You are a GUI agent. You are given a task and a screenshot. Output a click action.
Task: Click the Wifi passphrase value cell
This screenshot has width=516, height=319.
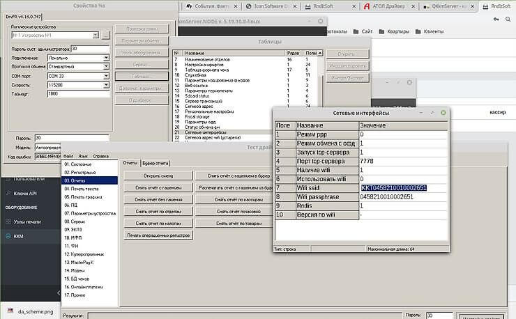pyautogui.click(x=403, y=196)
